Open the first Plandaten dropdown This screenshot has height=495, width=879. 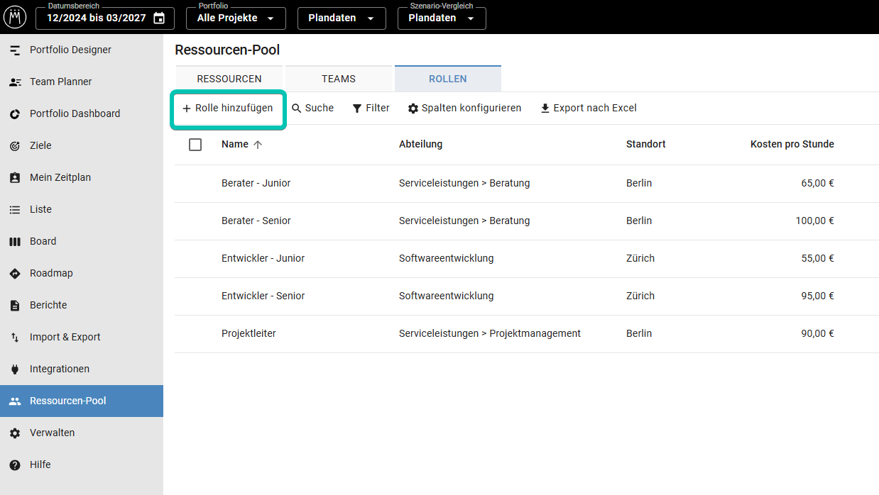click(x=342, y=18)
